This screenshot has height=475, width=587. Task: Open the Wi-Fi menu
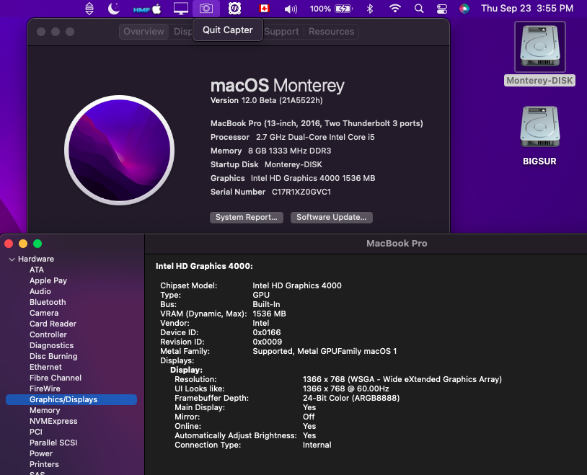395,8
